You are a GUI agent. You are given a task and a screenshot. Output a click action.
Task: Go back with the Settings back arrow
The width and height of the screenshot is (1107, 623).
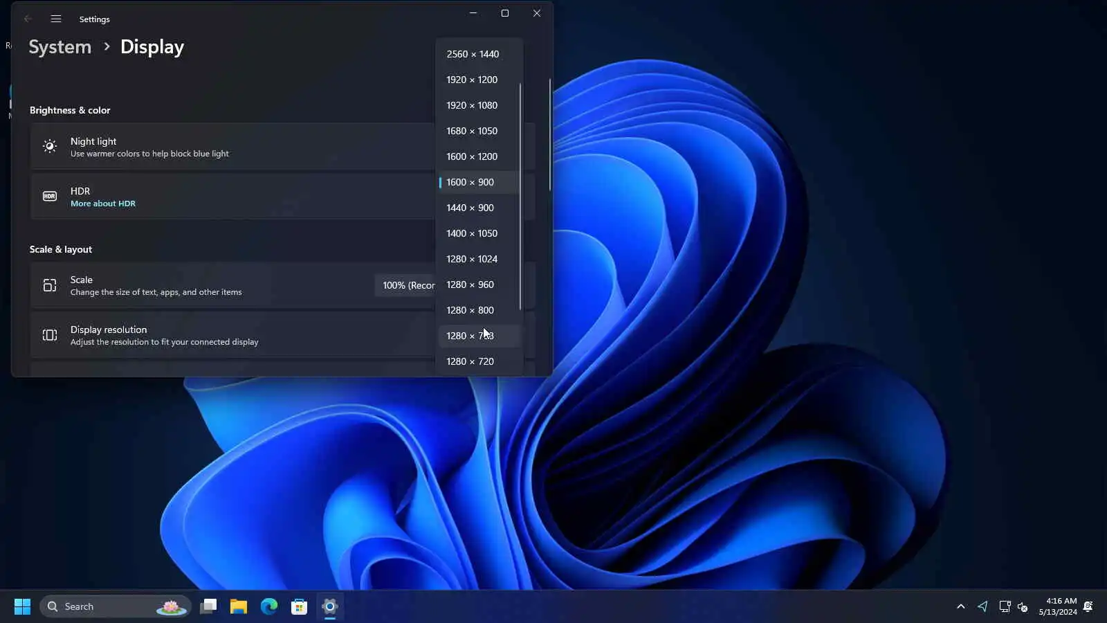28,19
